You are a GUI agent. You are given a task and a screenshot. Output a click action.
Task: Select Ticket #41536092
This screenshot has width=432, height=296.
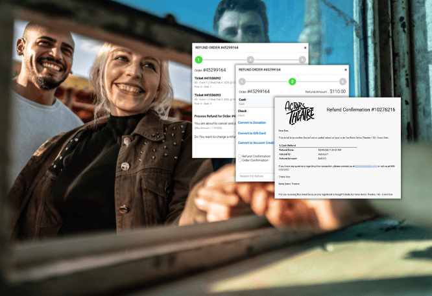[x=208, y=78]
